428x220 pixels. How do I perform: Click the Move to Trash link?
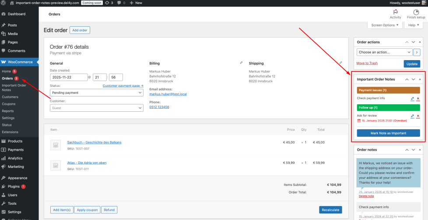367,64
